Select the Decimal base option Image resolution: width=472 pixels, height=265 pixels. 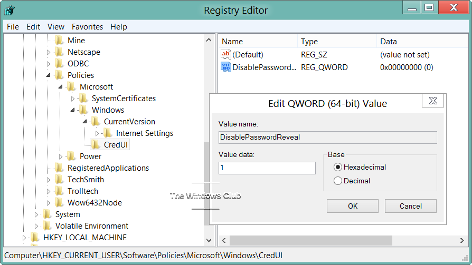point(338,181)
